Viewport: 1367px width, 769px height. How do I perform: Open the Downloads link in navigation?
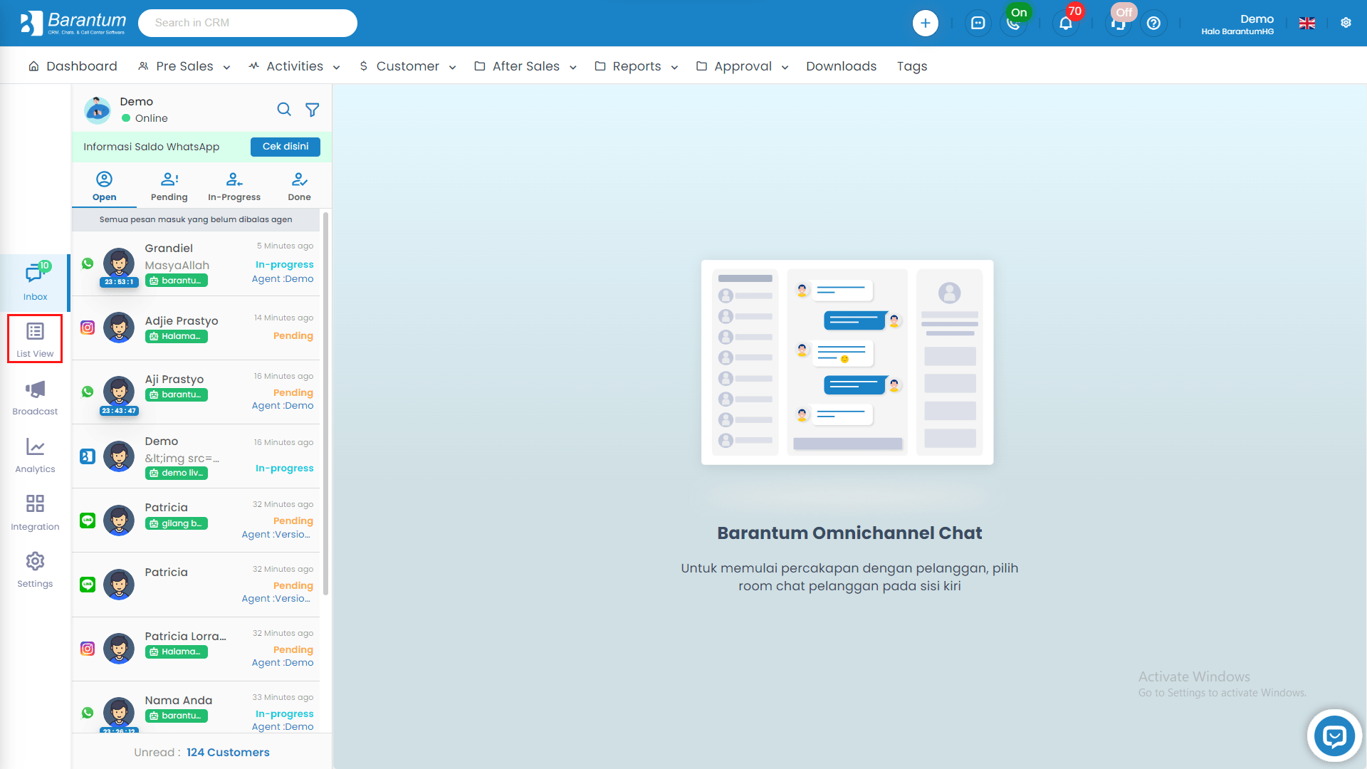tap(841, 66)
